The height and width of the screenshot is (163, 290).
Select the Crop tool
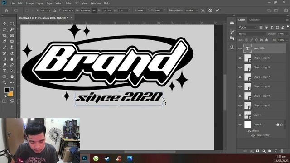point(5,35)
